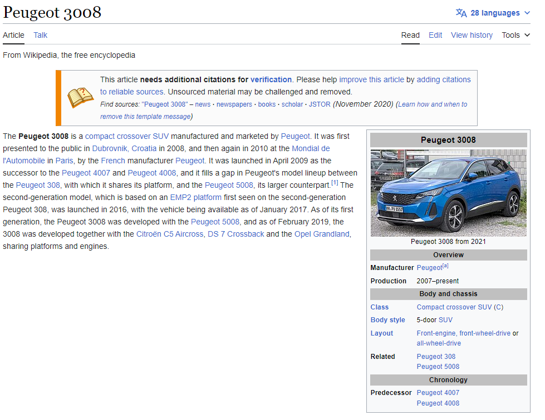Click the open book citation icon

click(x=80, y=97)
